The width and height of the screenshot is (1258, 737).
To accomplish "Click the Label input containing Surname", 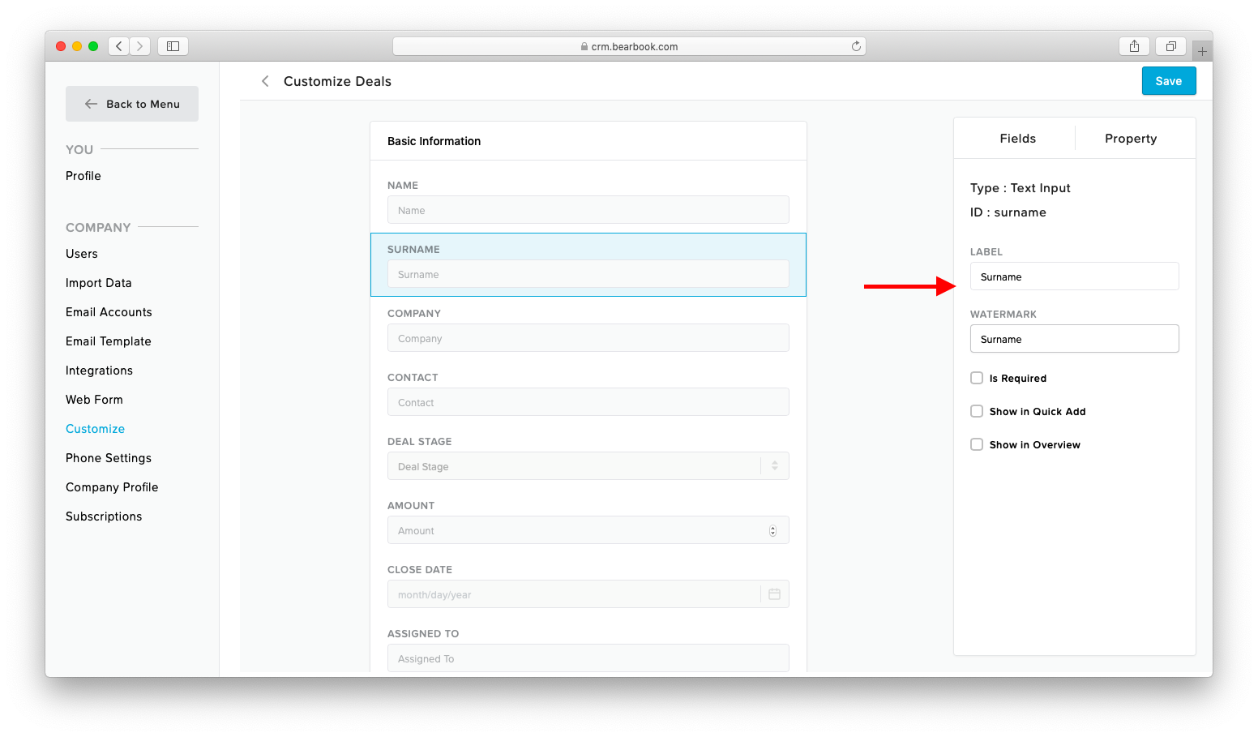I will (x=1074, y=276).
